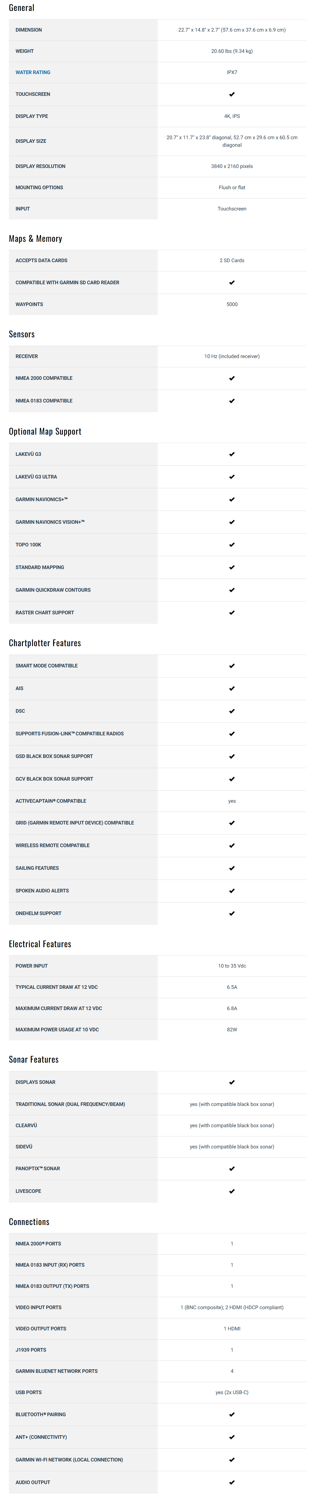Click the Display Resolution value 3840 x 2160
Image resolution: width=309 pixels, height=1495 pixels.
click(x=232, y=167)
